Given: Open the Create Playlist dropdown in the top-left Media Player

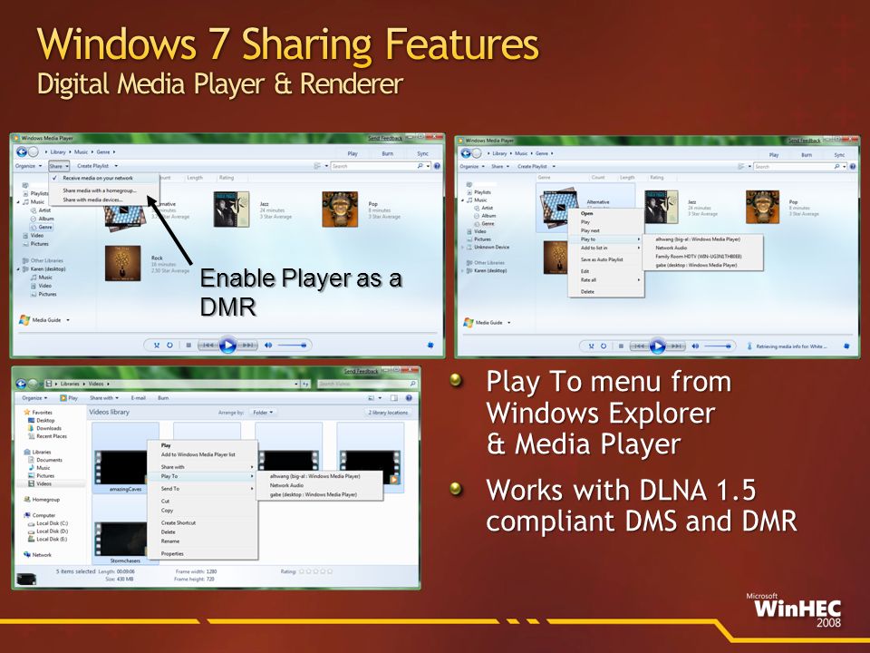Looking at the screenshot, I should click(97, 166).
